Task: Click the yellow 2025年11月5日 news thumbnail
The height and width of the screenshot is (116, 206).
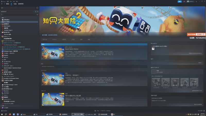Action: point(53,99)
